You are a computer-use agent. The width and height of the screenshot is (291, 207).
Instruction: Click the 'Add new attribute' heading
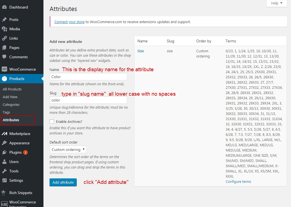point(66,42)
